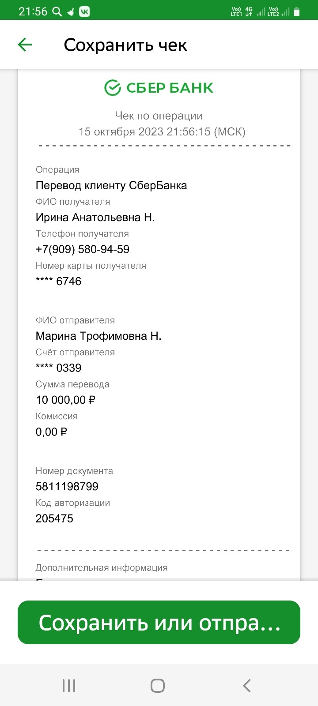Tap the search icon in status bar
Viewport: 318px width, 706px height.
click(x=57, y=12)
